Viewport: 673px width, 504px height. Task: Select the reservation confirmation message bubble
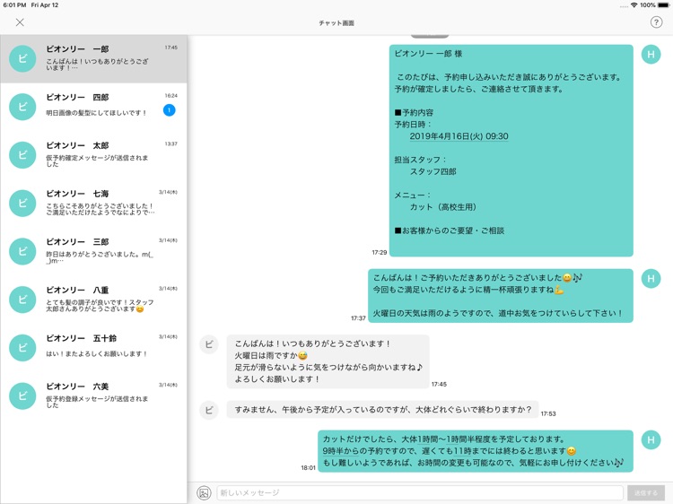click(x=511, y=151)
